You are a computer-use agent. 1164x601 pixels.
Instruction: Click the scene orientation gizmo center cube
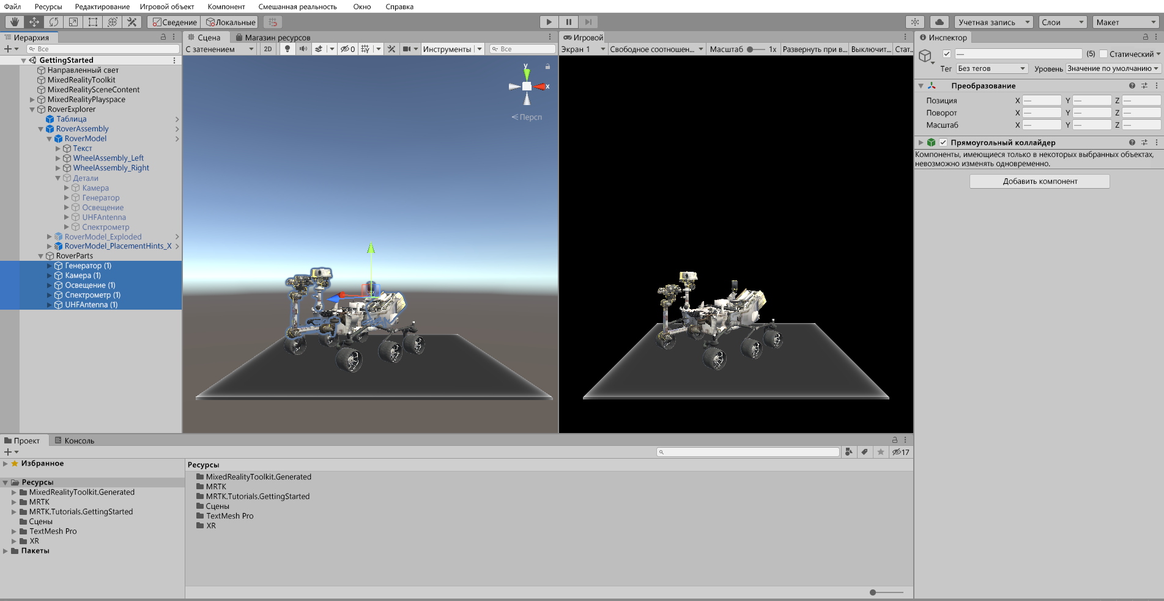pyautogui.click(x=527, y=86)
